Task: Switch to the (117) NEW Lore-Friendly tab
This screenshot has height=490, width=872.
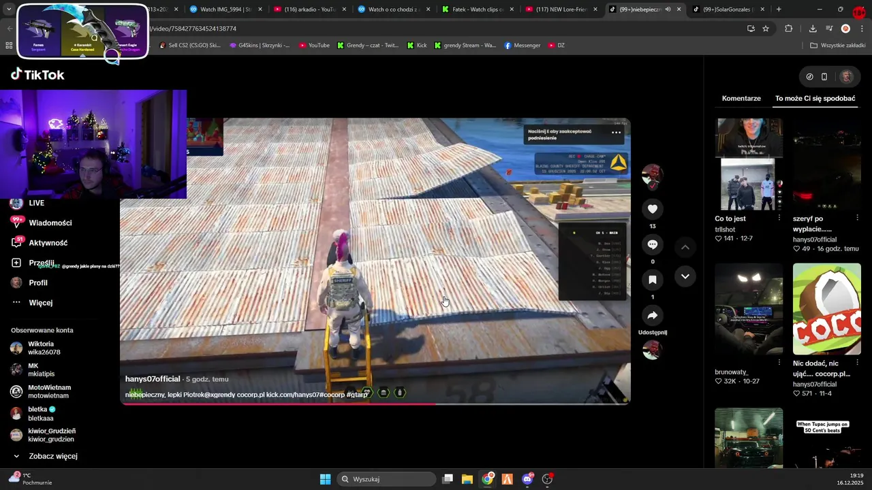Action: tap(563, 10)
